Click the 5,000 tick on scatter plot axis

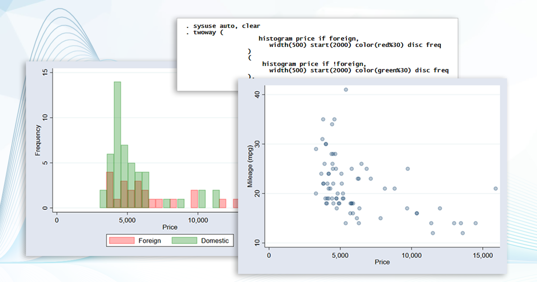tap(340, 255)
